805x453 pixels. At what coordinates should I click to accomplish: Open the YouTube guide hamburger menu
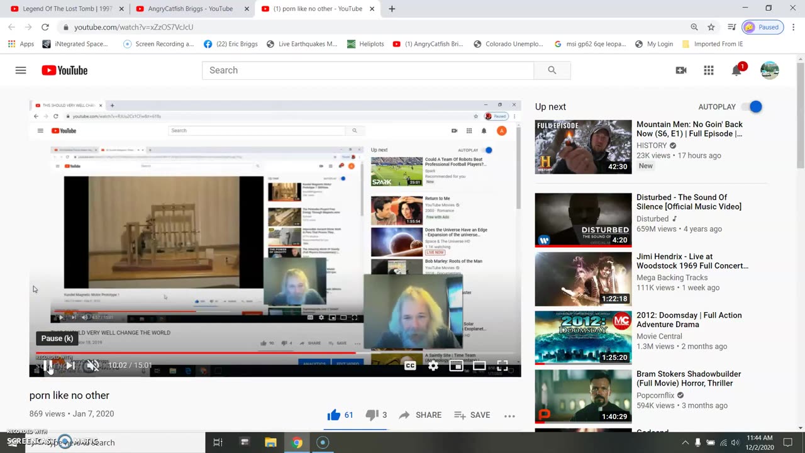[x=21, y=70]
